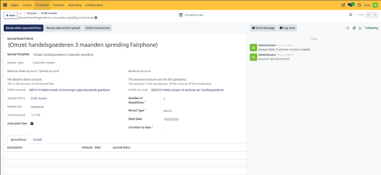Click Unlink Invoice Line
The width and height of the screenshot is (381, 175).
[97, 28]
